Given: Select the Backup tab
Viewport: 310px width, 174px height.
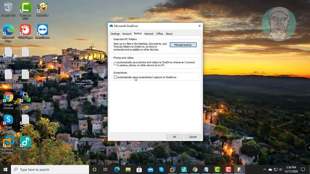Looking at the screenshot, I should click(x=138, y=33).
